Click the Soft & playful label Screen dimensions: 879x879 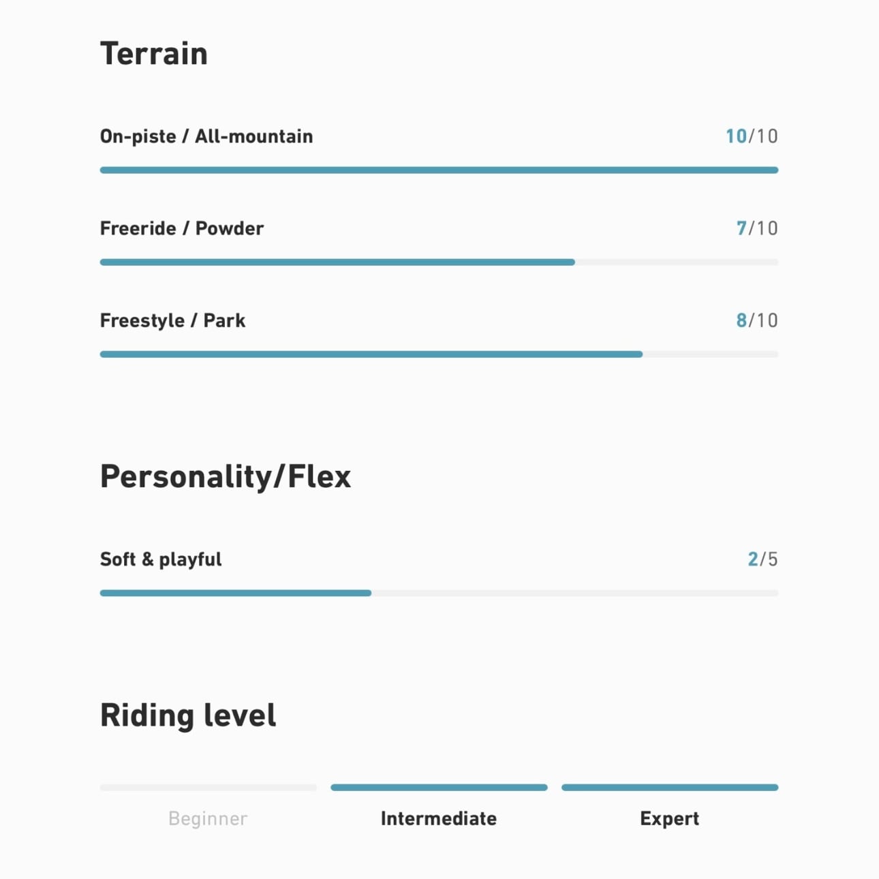coord(161,559)
